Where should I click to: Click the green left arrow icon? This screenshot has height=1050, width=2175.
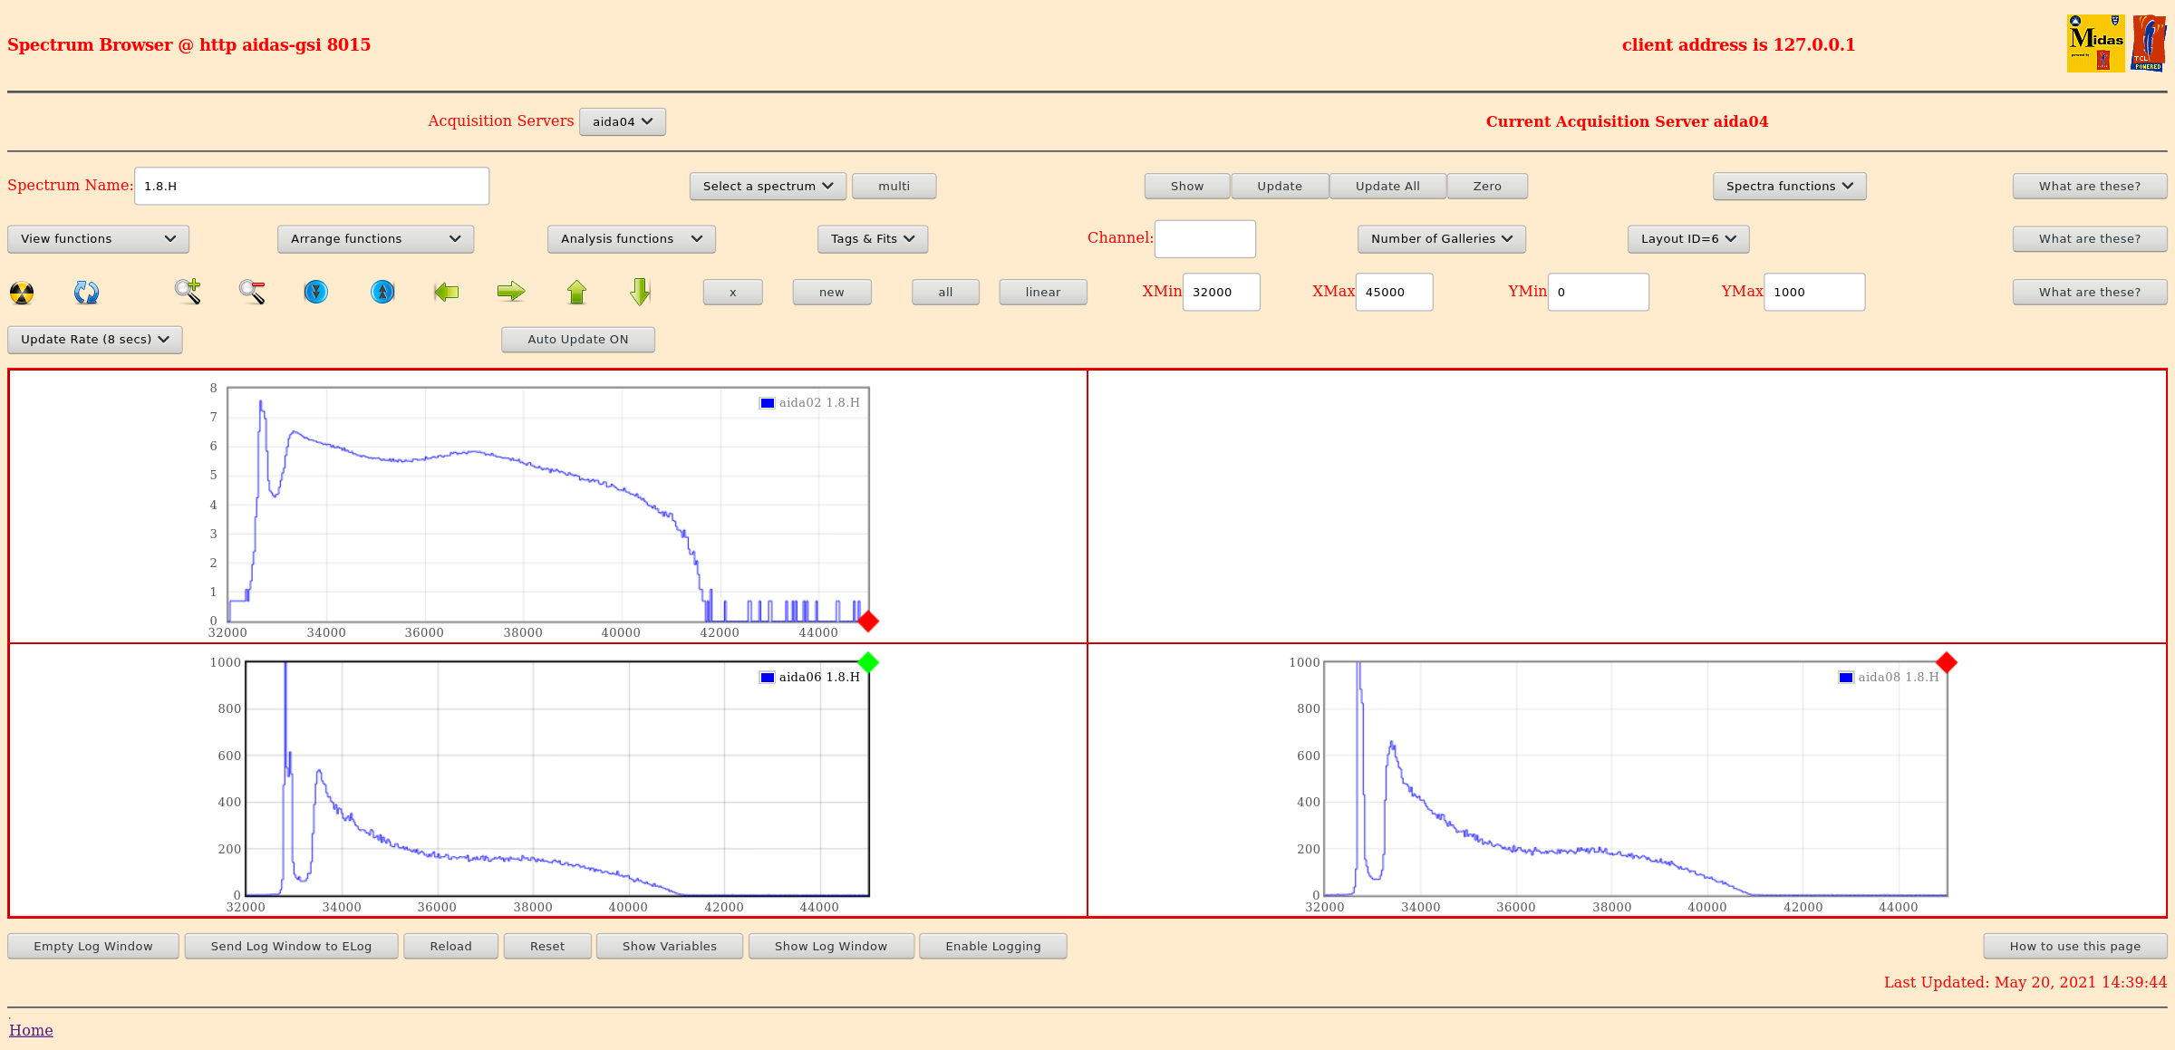(446, 292)
